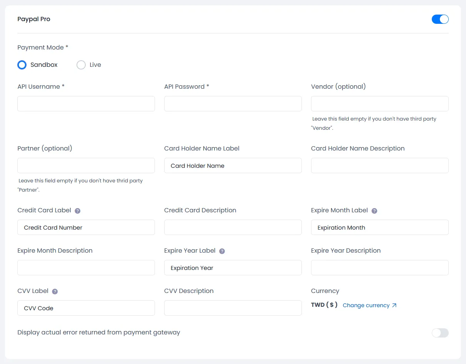Image resolution: width=466 pixels, height=364 pixels.
Task: Open the Change currency link
Action: pos(369,305)
